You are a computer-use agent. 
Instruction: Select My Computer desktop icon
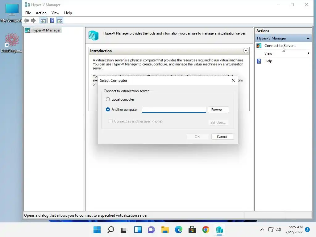tap(11, 13)
